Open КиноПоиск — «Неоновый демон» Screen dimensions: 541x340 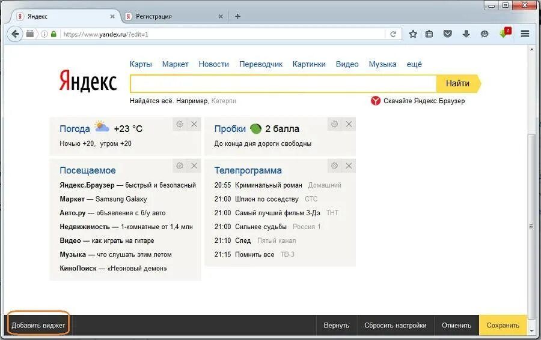click(113, 269)
